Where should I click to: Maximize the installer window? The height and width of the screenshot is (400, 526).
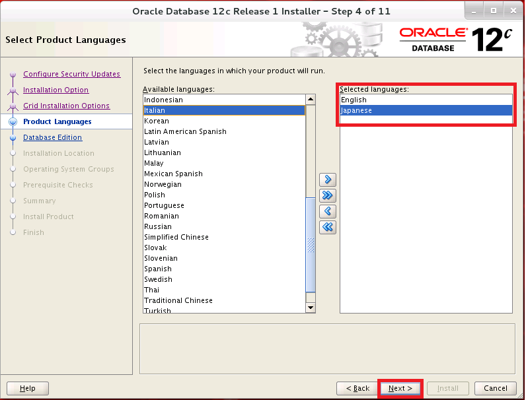(x=494, y=11)
